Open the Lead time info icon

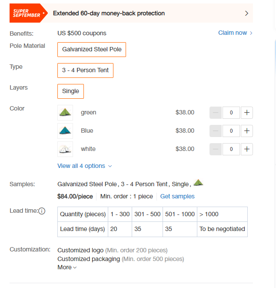42,211
